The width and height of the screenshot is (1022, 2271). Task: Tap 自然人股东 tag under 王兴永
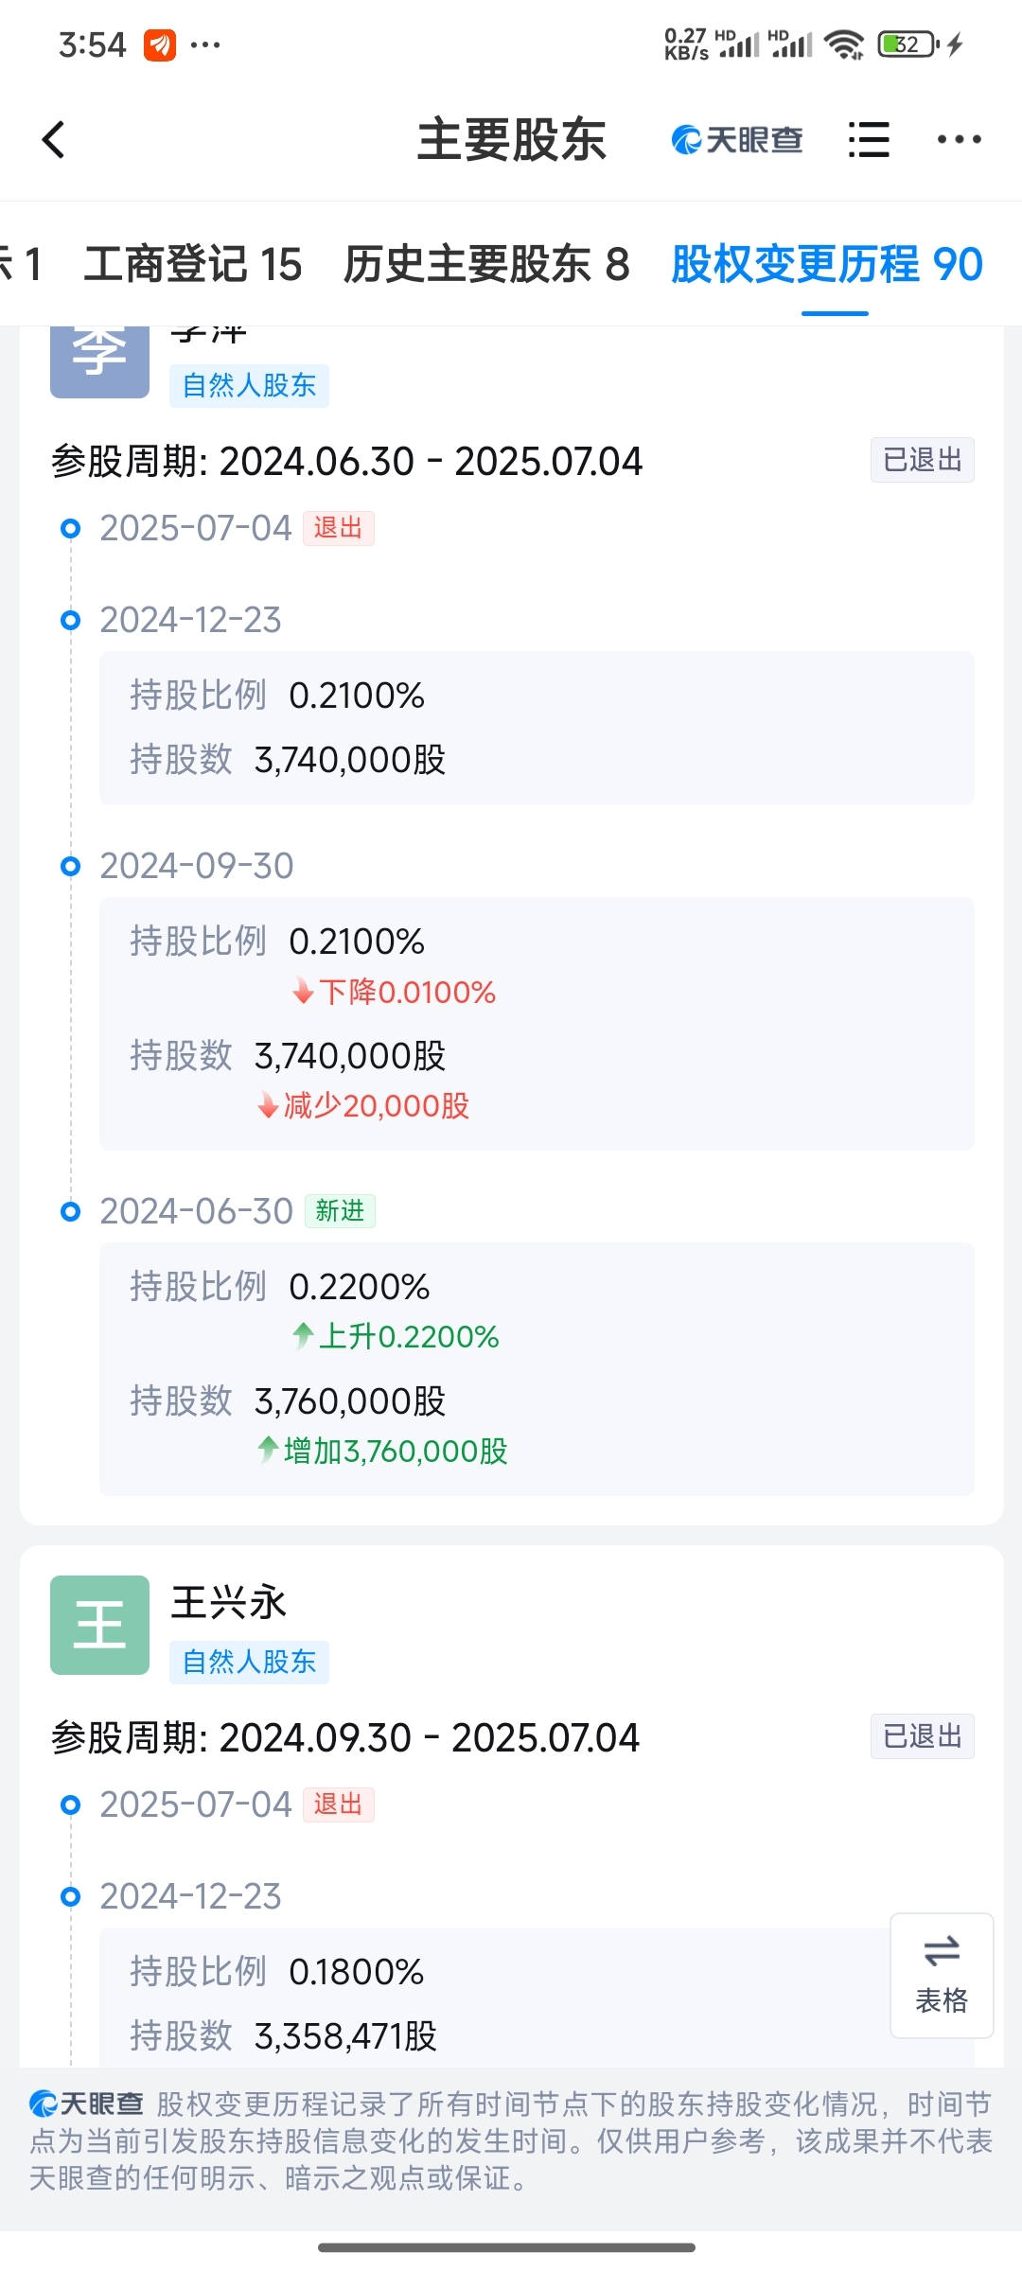(x=249, y=1662)
